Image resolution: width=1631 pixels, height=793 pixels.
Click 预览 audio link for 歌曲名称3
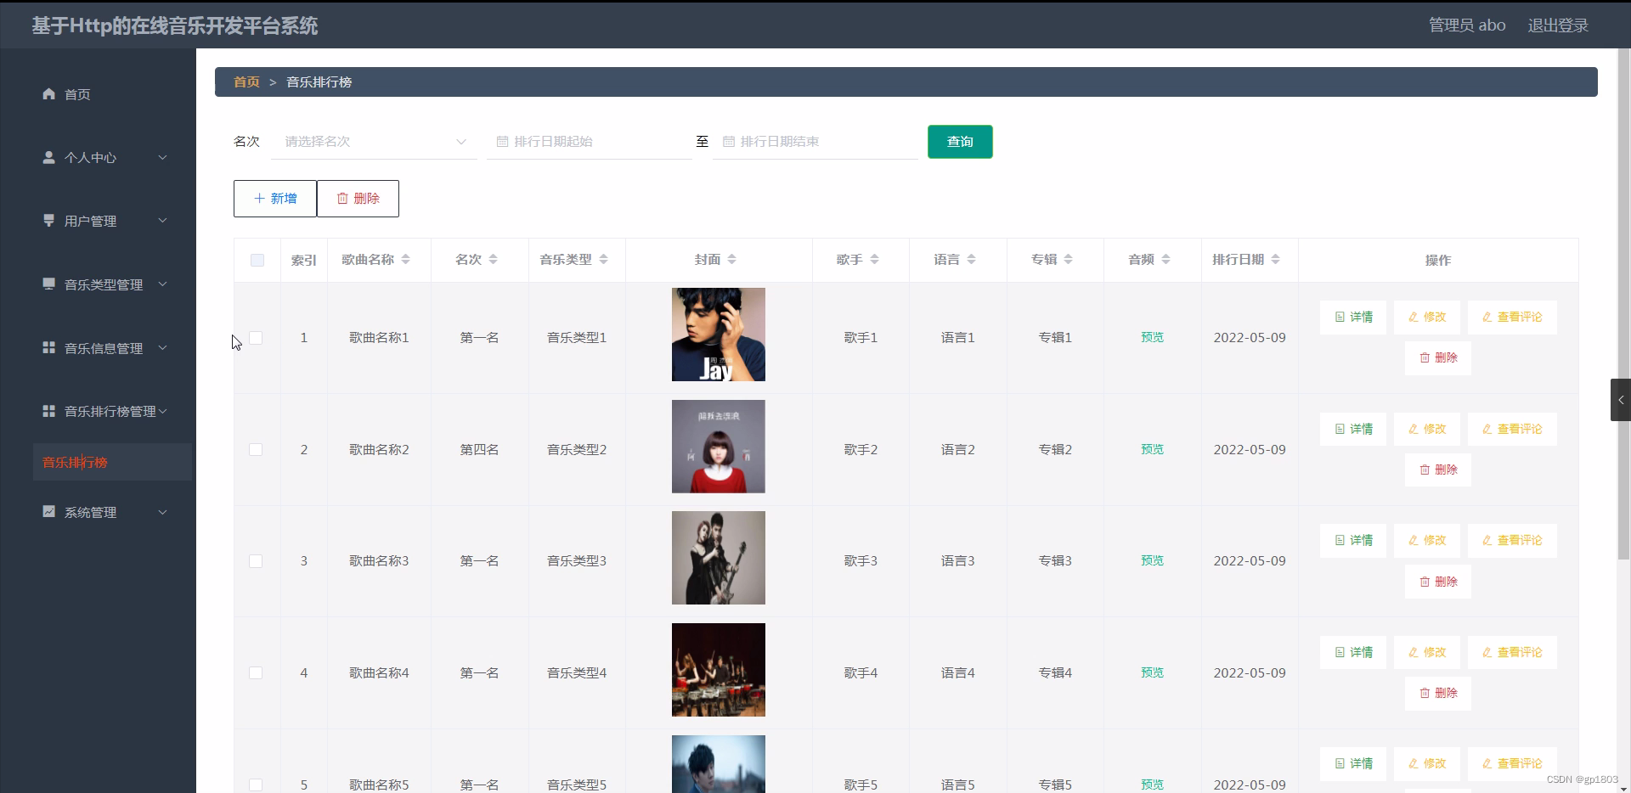[x=1152, y=561]
